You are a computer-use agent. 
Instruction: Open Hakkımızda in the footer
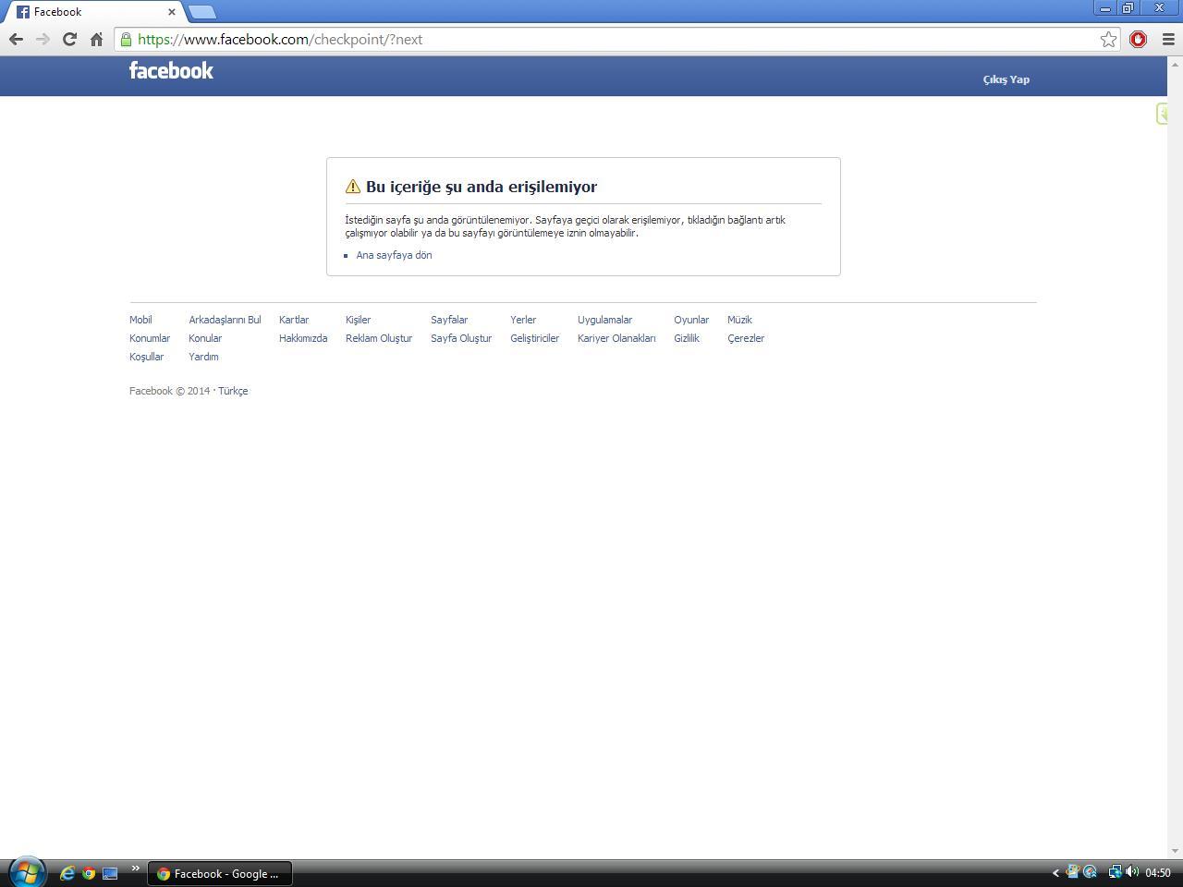[303, 338]
